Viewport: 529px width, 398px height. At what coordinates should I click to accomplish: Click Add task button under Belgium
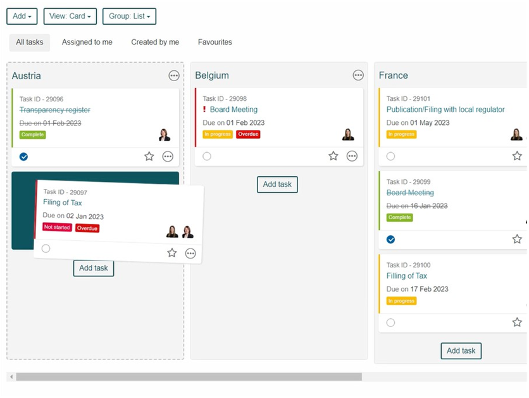(277, 184)
